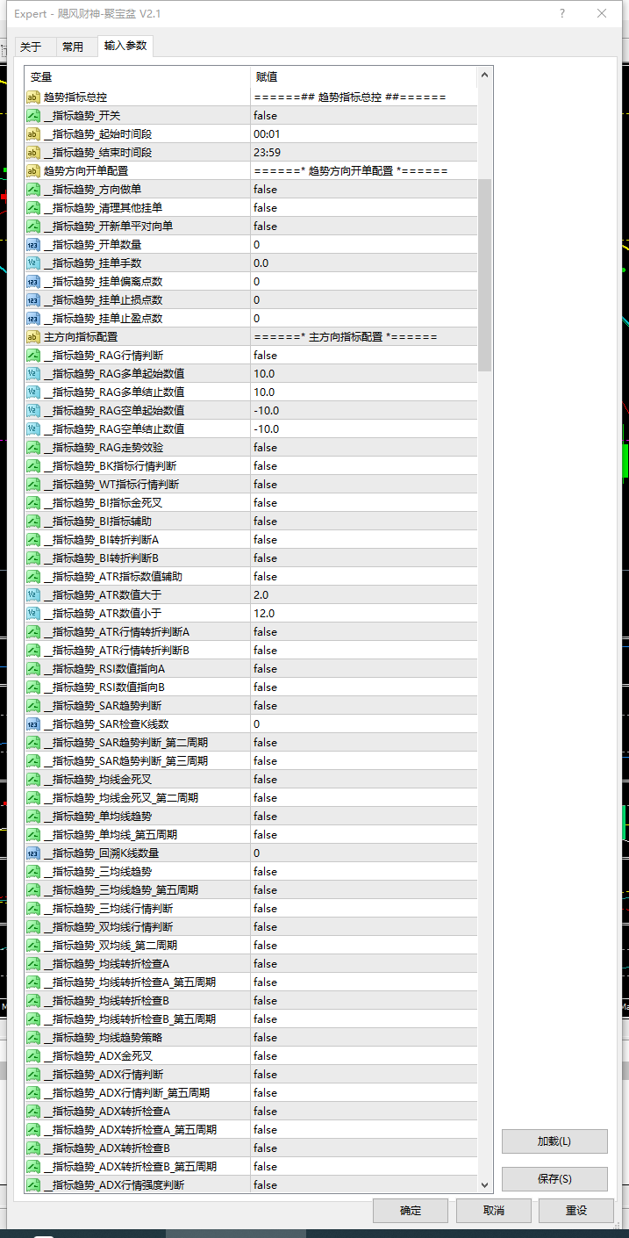
Task: Click the 重设 button
Action: pos(576,1211)
